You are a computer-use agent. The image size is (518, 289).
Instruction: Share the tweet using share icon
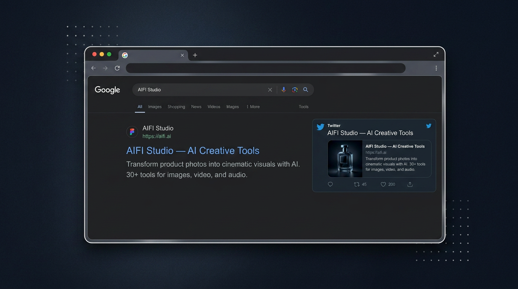pyautogui.click(x=410, y=184)
